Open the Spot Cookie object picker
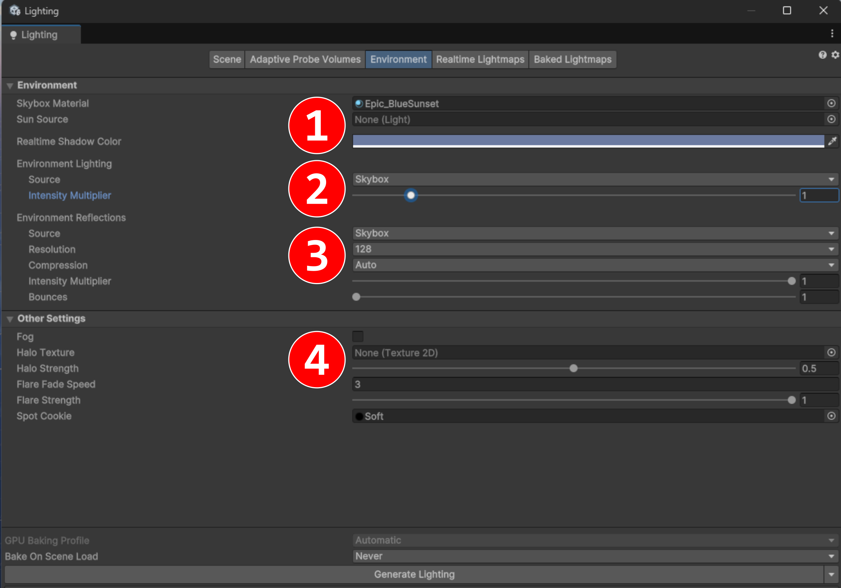The image size is (841, 588). pyautogui.click(x=831, y=416)
